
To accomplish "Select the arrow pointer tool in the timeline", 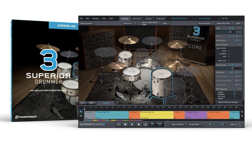I will [x=81, y=111].
